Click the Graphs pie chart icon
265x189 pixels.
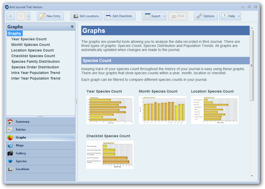click(10, 137)
